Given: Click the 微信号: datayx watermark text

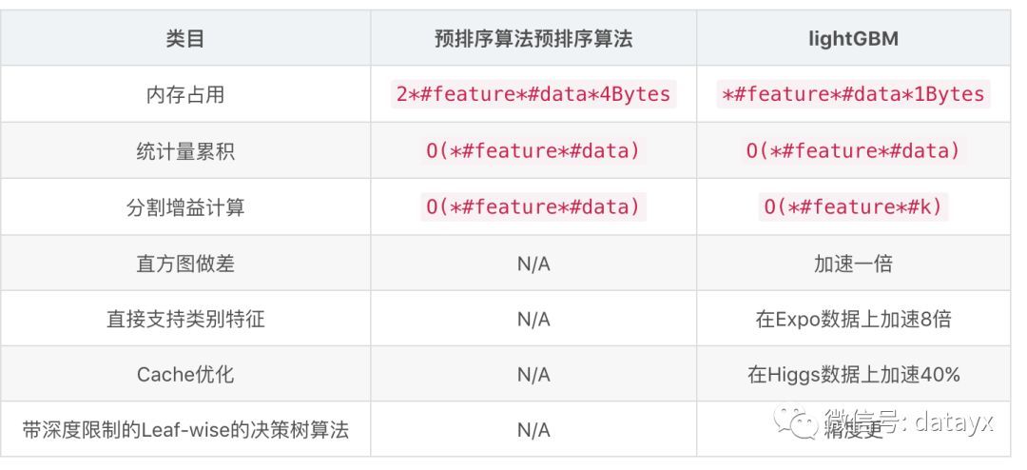Looking at the screenshot, I should 908,421.
